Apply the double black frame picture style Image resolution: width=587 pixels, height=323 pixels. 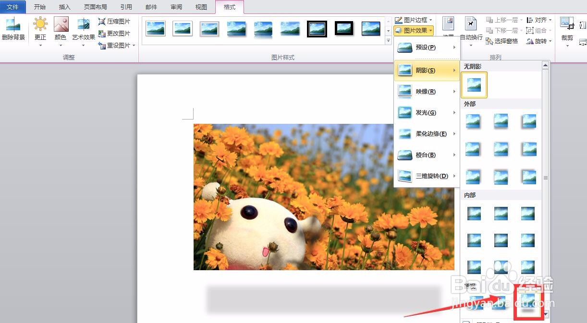(x=317, y=28)
